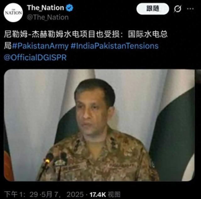Viewport: 201px width, 199px height.
Task: Click the 跟随 follow button
Action: (x=153, y=9)
